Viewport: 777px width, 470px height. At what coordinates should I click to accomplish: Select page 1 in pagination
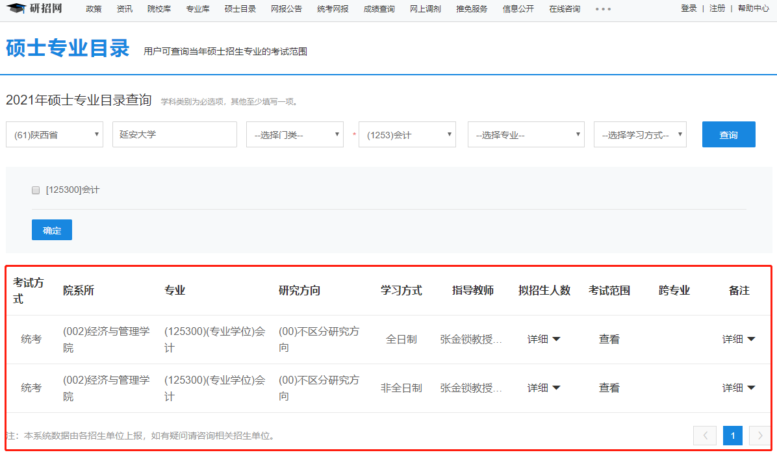[733, 436]
